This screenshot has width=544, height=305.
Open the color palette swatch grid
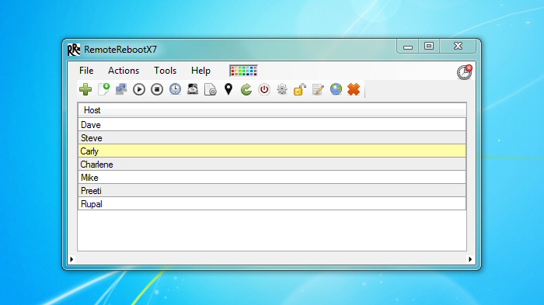[243, 71]
